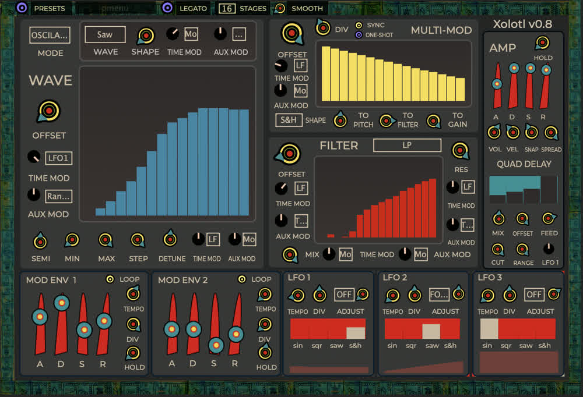Open the WAVE LFO1 time mod source
Viewport: 583px width, 397px height.
[58, 158]
